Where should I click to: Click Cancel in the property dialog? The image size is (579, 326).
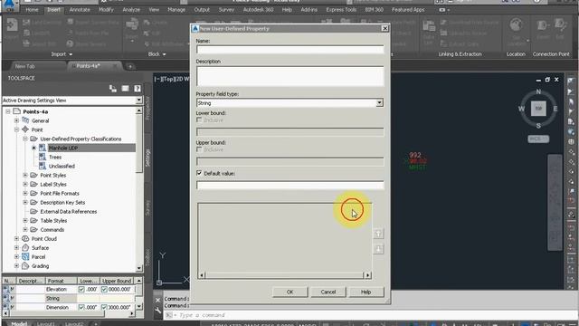(327, 292)
